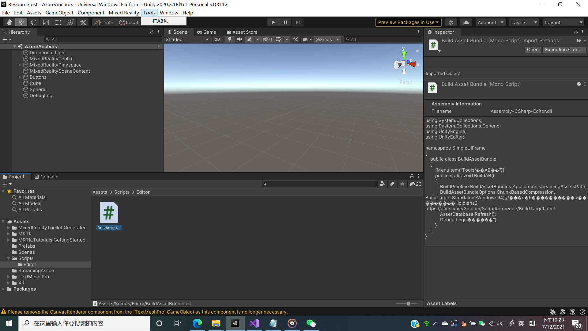Image resolution: width=588 pixels, height=331 pixels.
Task: Select the Hand pan tool
Action: click(x=9, y=22)
